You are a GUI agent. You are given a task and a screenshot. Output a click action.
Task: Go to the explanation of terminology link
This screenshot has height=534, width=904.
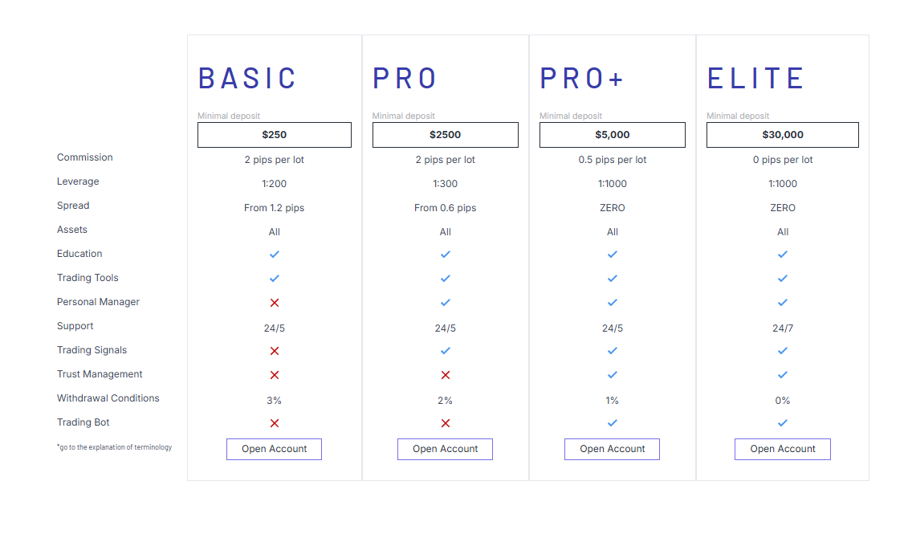[x=115, y=447]
